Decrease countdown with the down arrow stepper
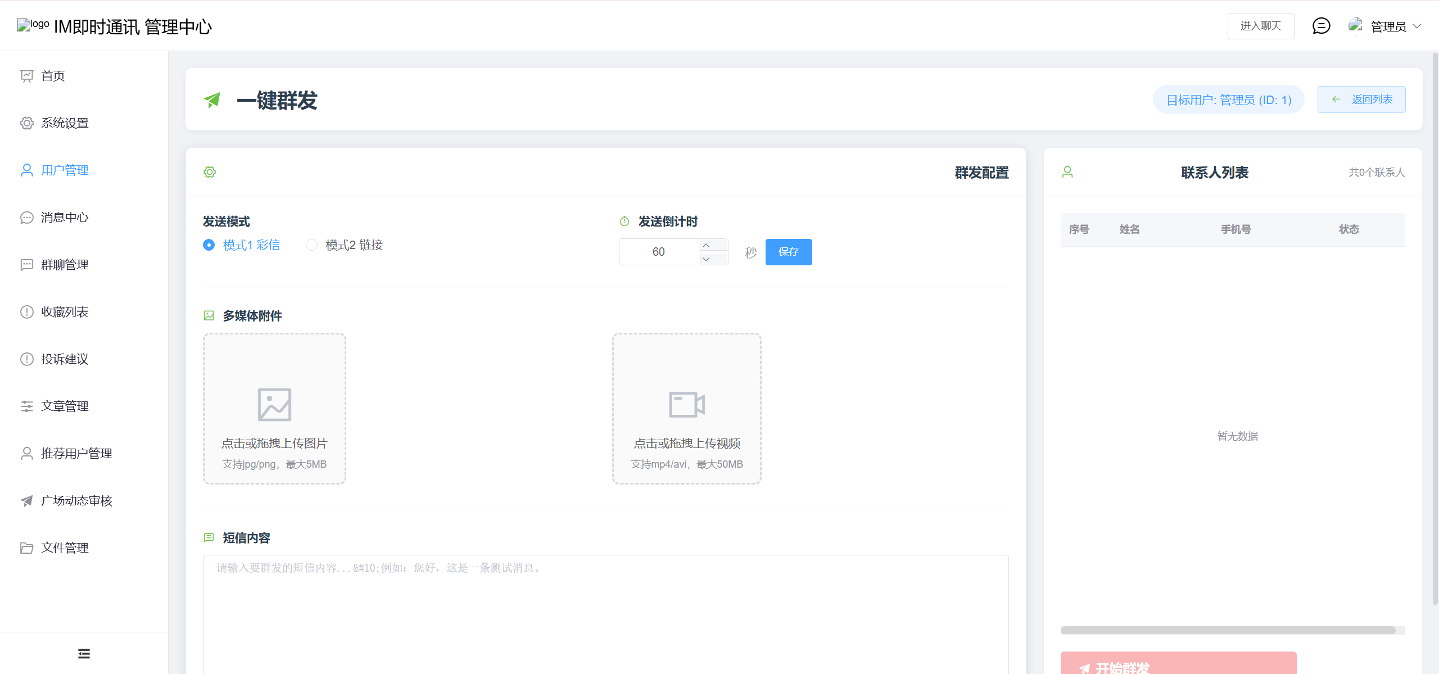 706,259
